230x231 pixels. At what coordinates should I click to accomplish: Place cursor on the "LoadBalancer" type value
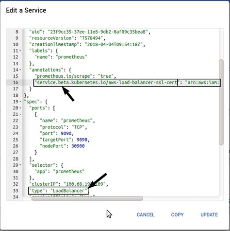69,191
